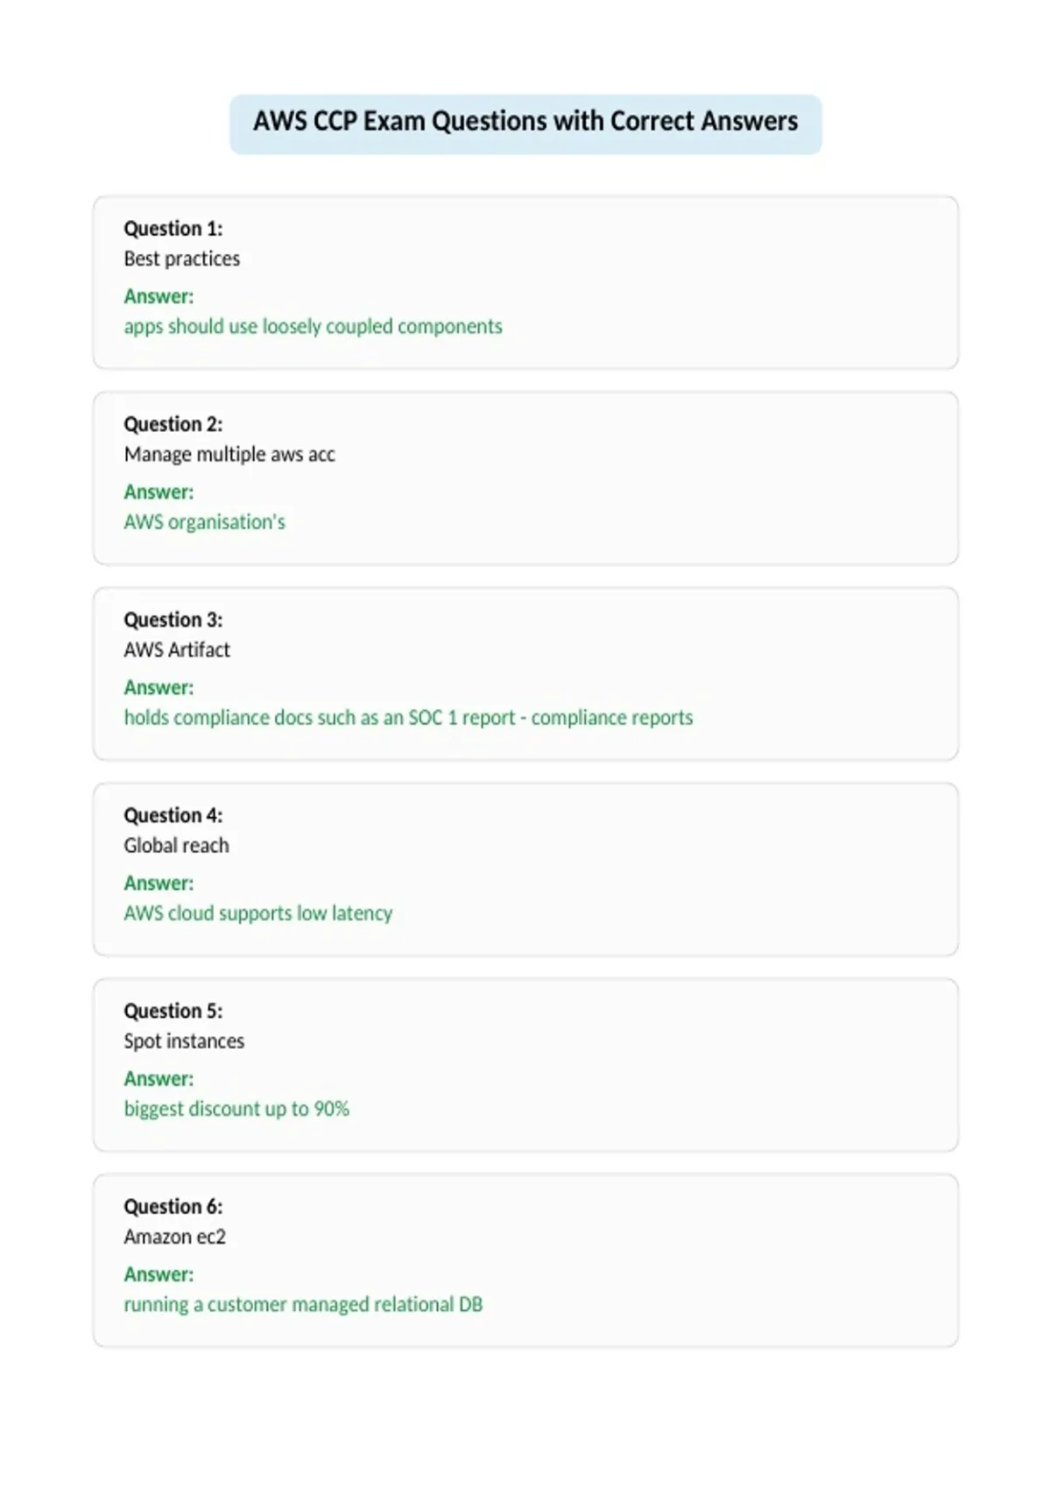Select answer about loosely coupled components

pos(313,327)
